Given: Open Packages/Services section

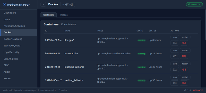Looking at the screenshot, I should (x=19, y=26).
